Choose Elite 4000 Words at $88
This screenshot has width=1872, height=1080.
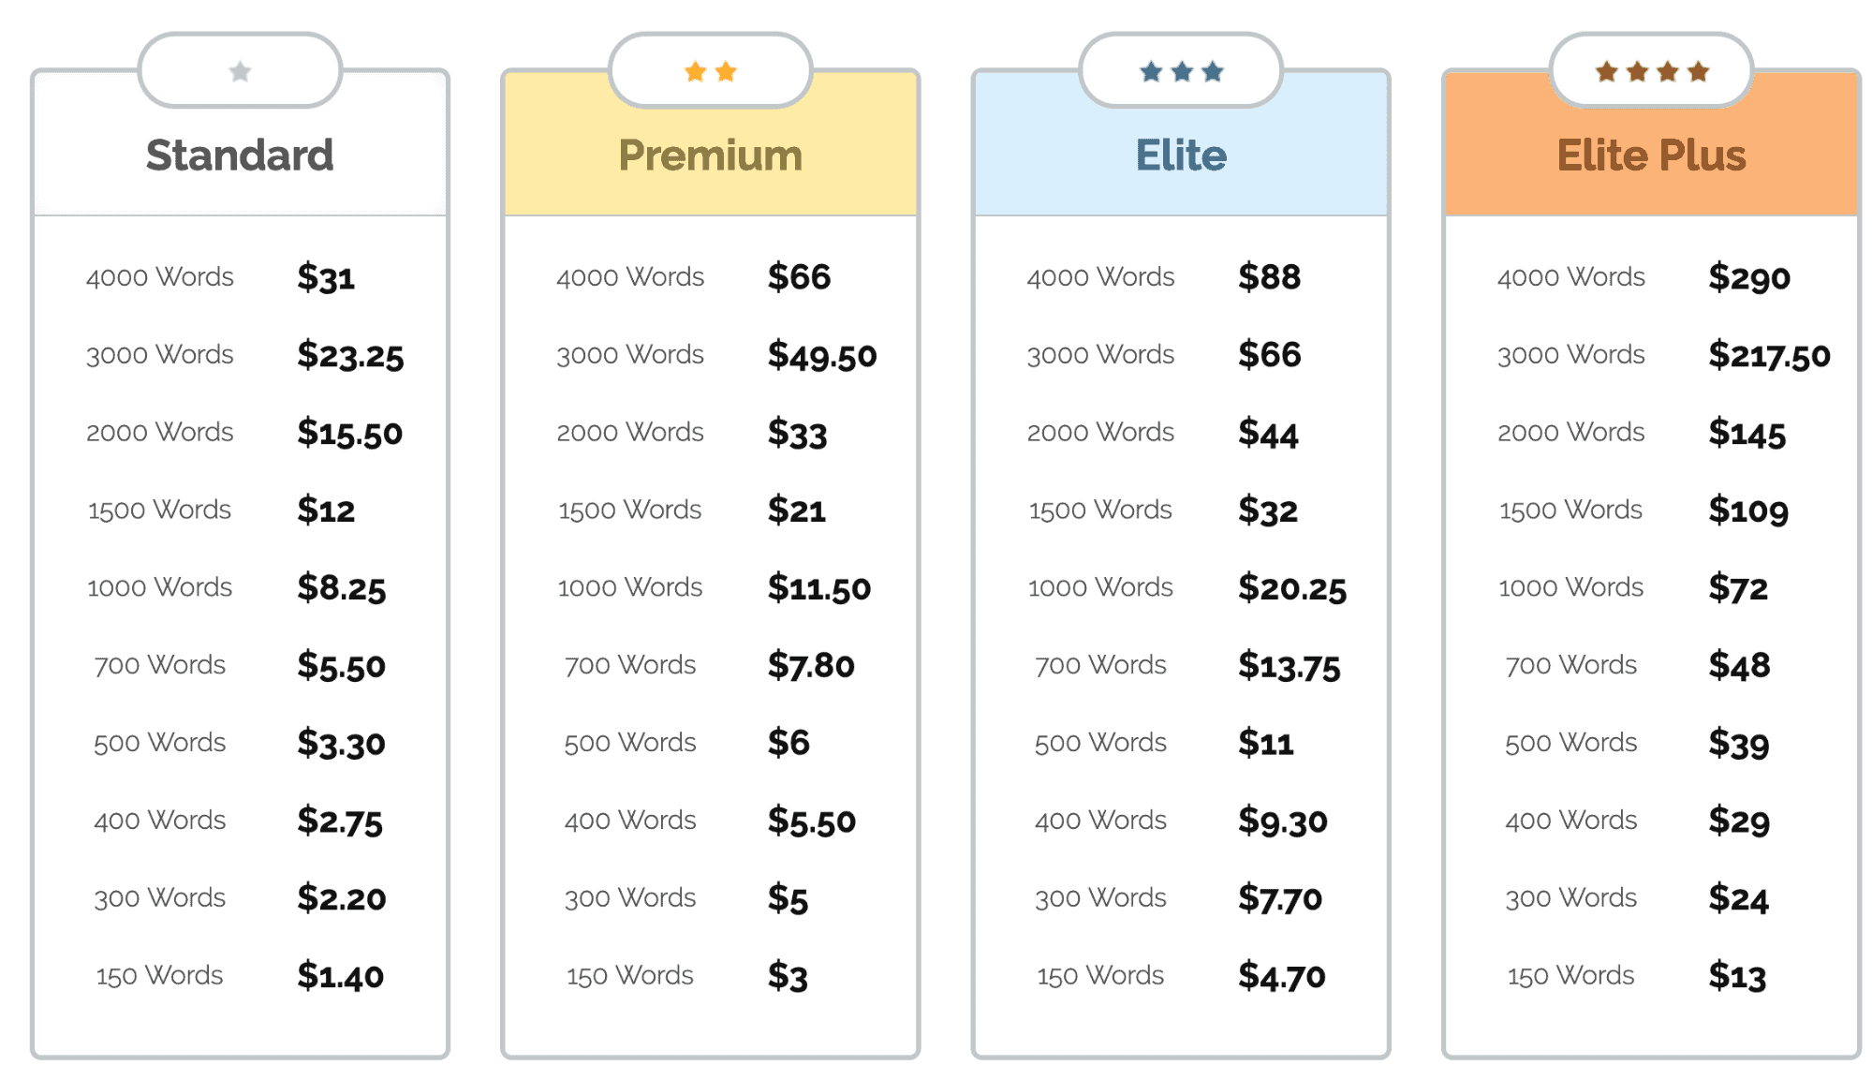point(1269,277)
